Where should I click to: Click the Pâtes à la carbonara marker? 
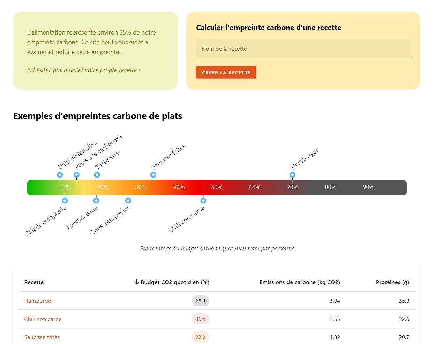pyautogui.click(x=77, y=175)
